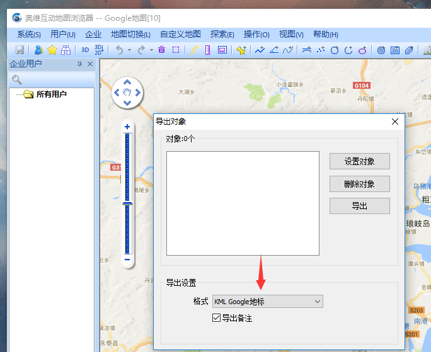The image size is (431, 352).
Task: Open the 视图(V) menu
Action: pos(291,35)
